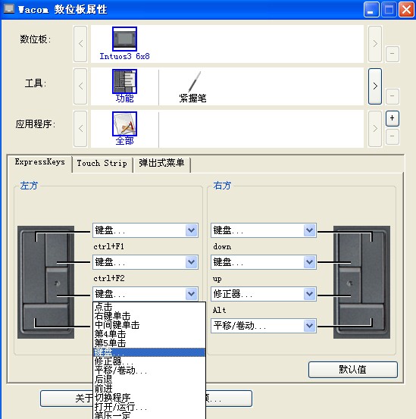The image size is (416, 419).
Task: Click the Wacom title bar icon
Action: click(9, 8)
